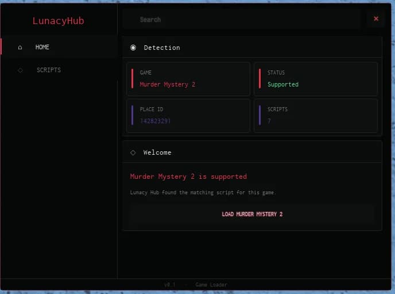Close LunacyHub with the red X

pyautogui.click(x=376, y=19)
